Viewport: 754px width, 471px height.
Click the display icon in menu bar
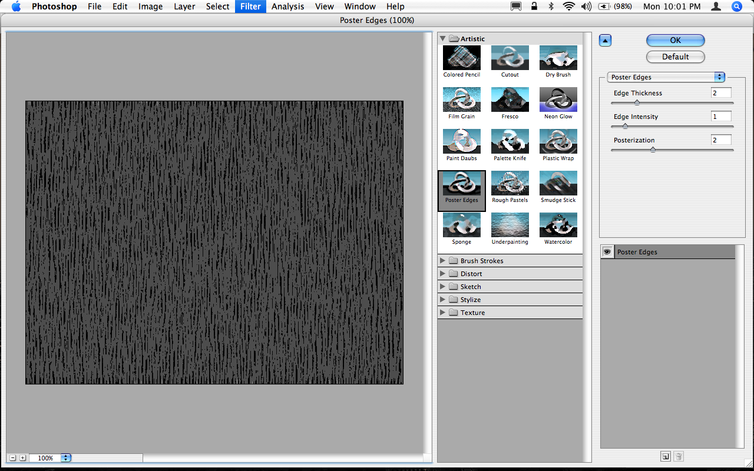(x=516, y=6)
